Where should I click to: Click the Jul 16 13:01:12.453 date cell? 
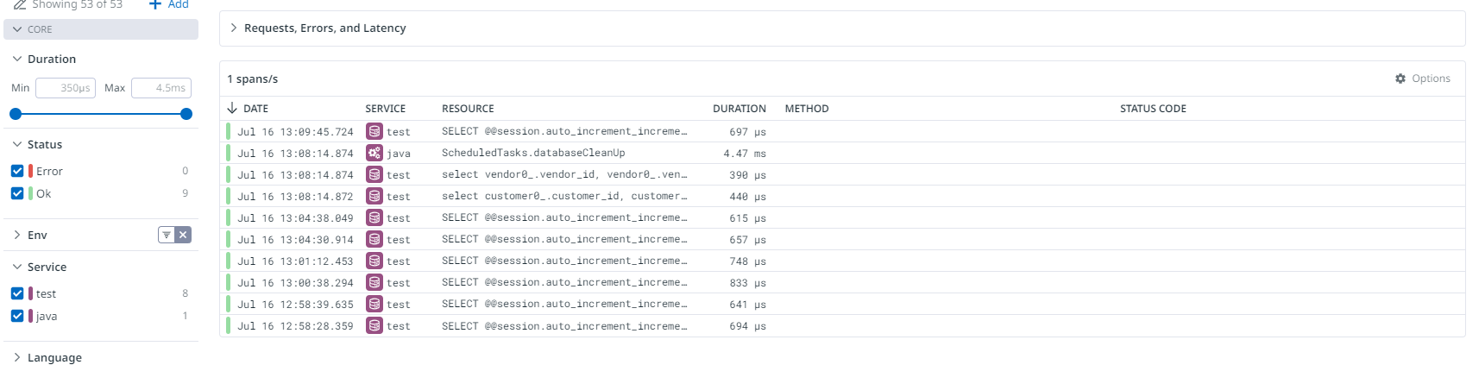[x=295, y=261]
